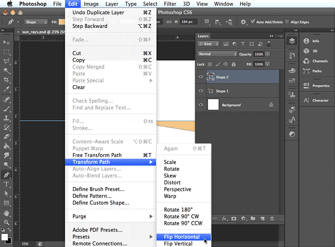This screenshot has width=335, height=247.
Task: Open the Filter menu
Action: coord(170,4)
